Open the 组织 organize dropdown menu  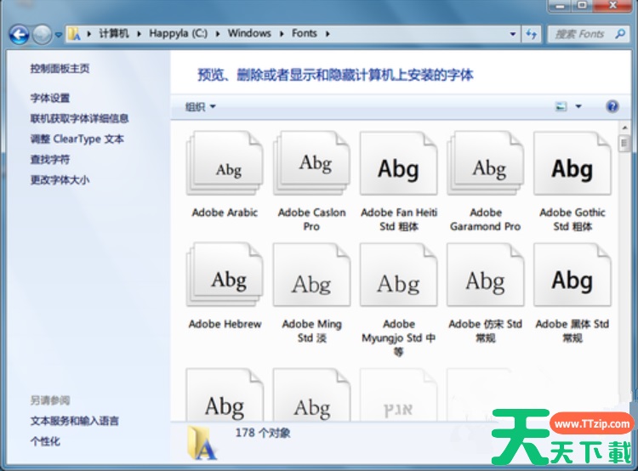200,106
